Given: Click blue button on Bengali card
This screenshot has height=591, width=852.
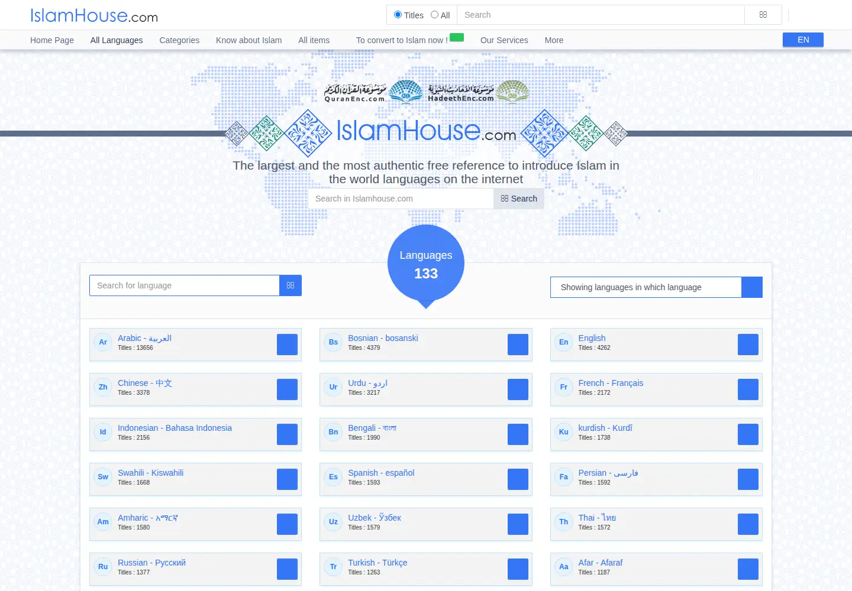Looking at the screenshot, I should (x=518, y=434).
